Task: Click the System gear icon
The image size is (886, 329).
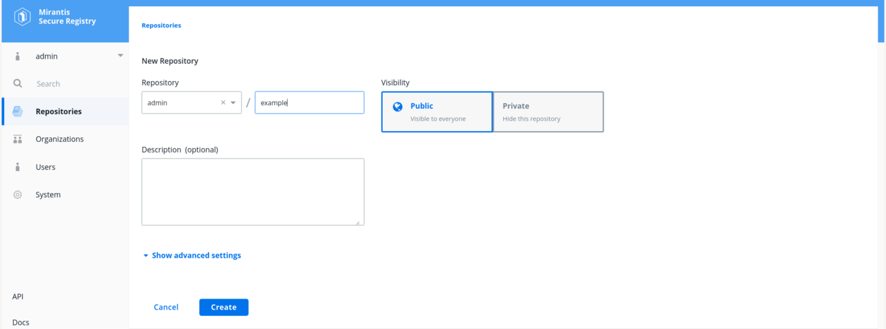Action: coord(18,195)
